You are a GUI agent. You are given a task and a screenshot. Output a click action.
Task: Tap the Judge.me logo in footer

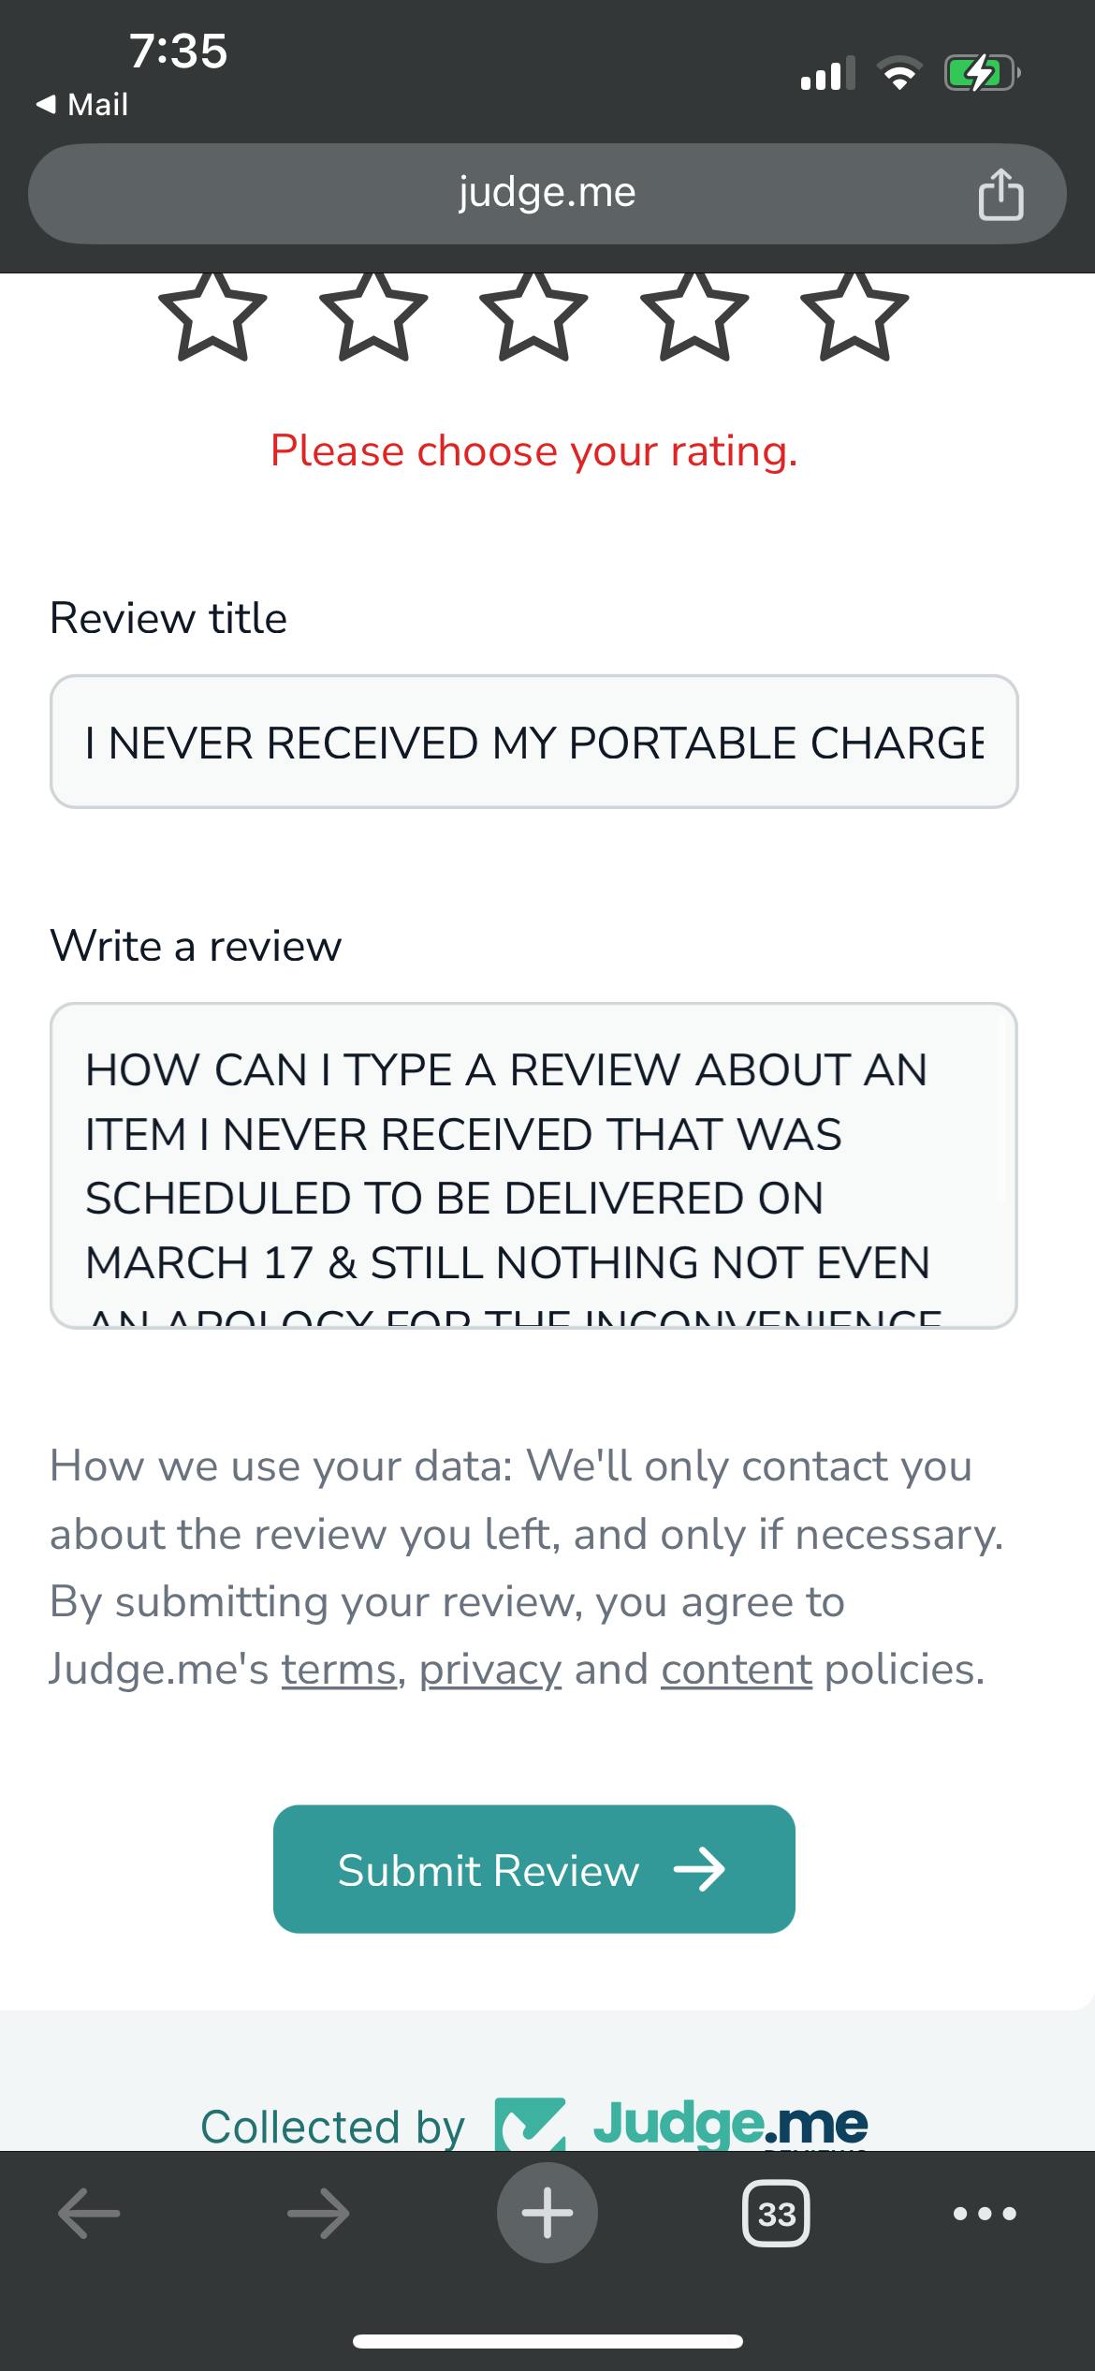[x=682, y=2123]
